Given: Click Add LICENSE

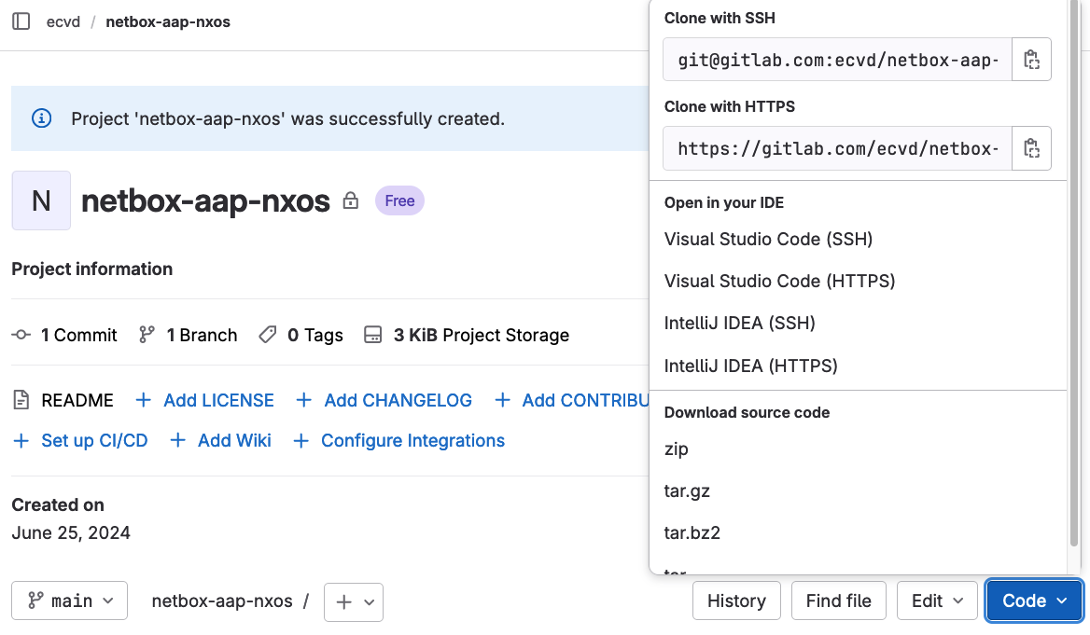Looking at the screenshot, I should 204,400.
